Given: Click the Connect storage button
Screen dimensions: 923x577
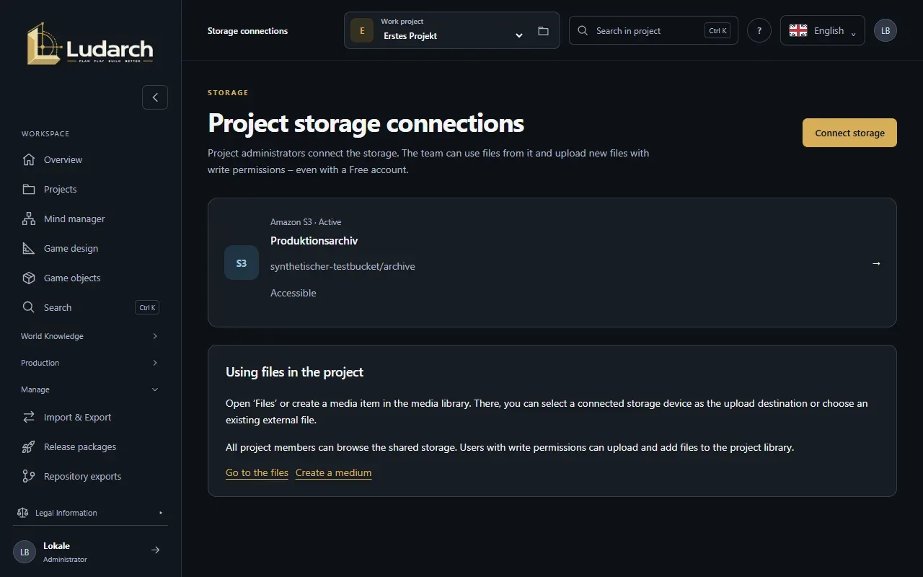Looking at the screenshot, I should 849,133.
